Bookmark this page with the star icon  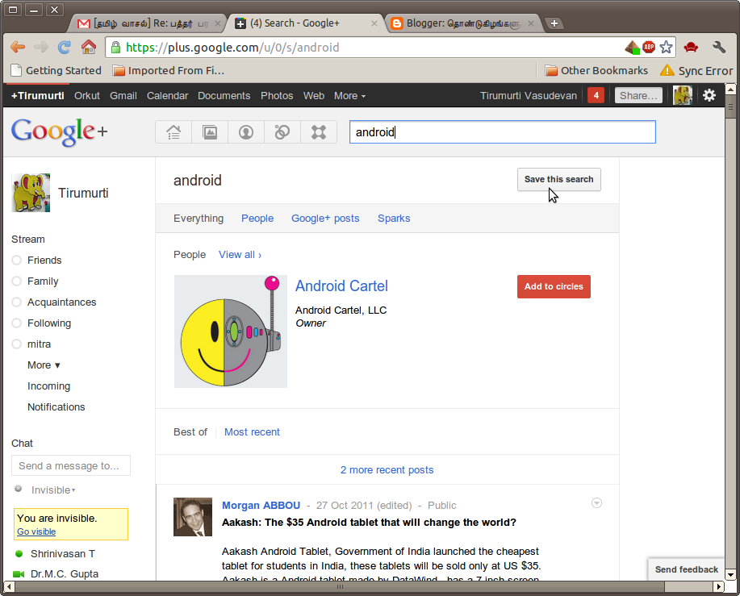point(666,47)
